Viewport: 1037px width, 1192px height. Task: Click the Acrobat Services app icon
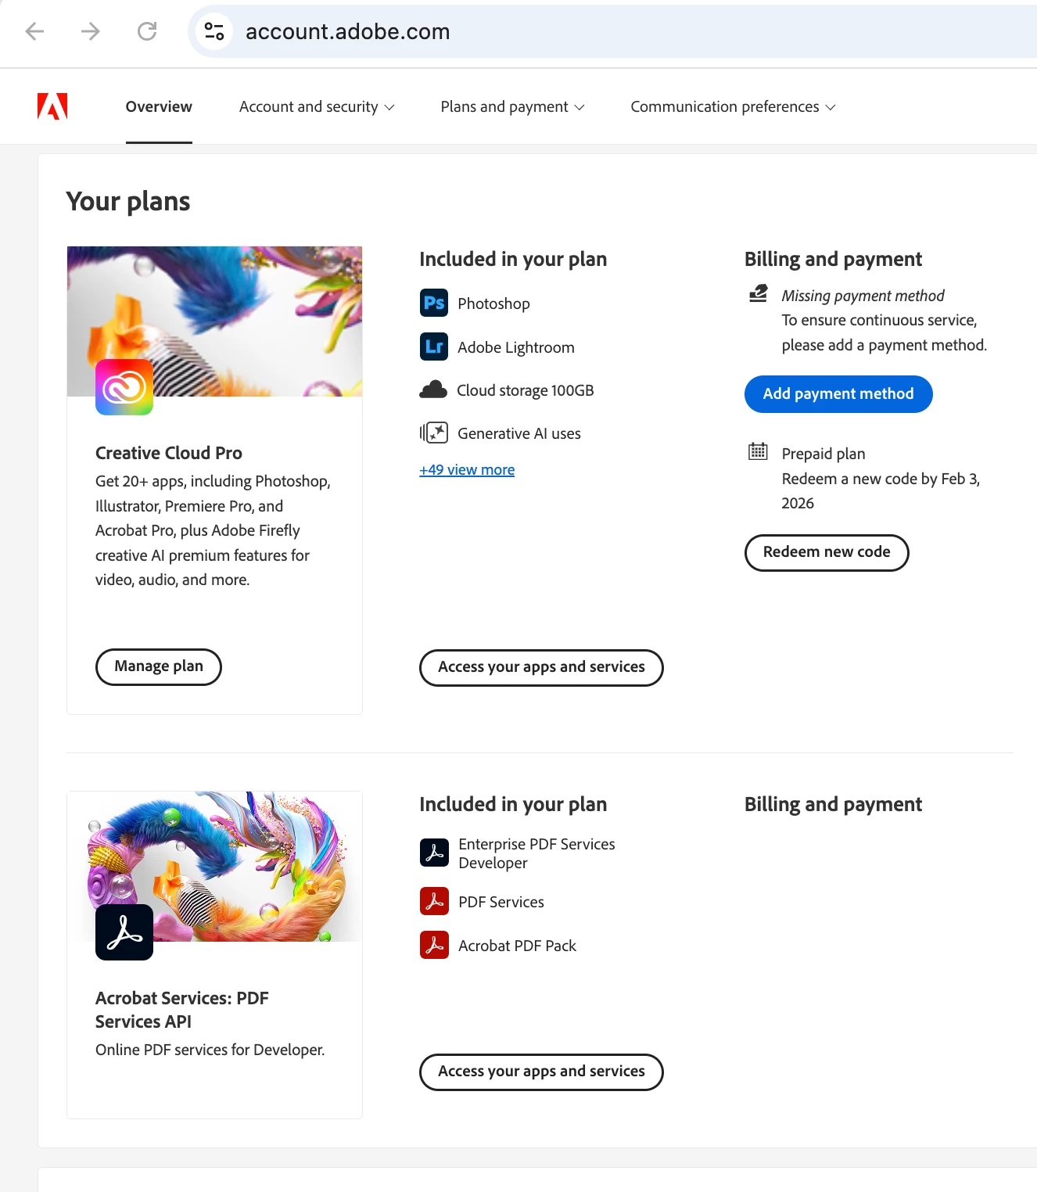(124, 932)
